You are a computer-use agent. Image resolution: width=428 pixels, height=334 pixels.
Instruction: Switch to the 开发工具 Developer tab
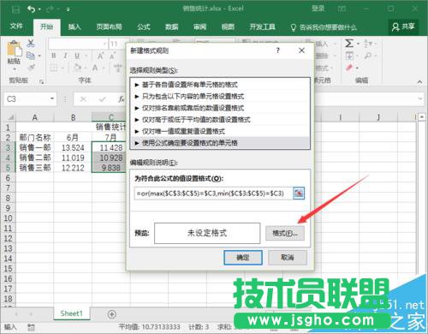pos(262,27)
